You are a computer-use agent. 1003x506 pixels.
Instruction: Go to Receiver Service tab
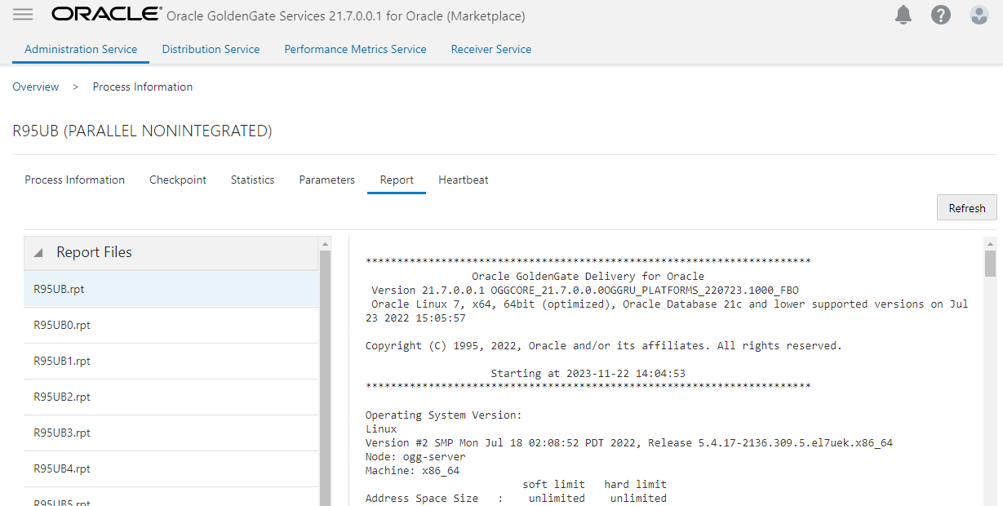(x=490, y=49)
